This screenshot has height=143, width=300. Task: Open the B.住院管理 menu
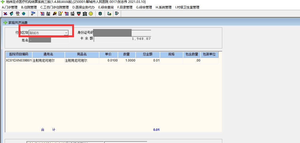(29, 7)
